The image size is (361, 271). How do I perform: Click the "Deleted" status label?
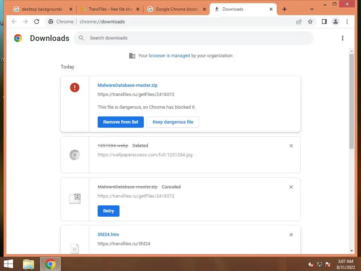tap(140, 146)
